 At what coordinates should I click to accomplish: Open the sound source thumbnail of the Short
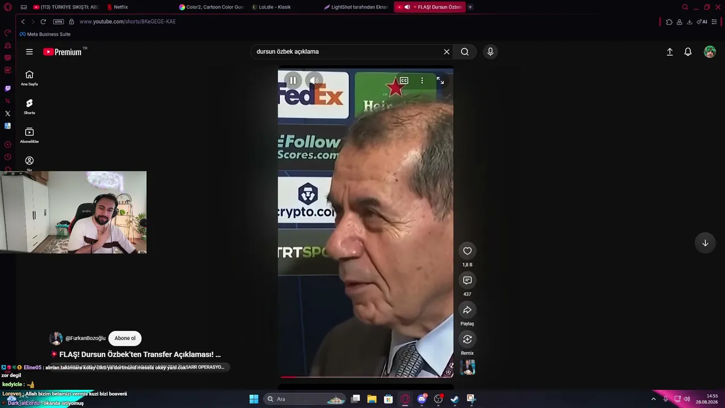[467, 367]
